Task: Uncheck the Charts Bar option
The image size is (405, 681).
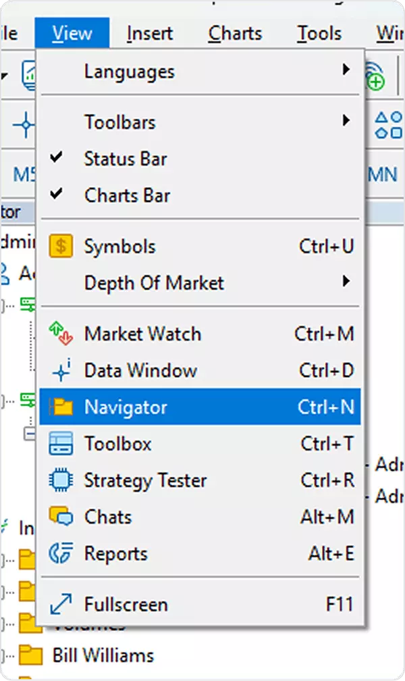Action: pyautogui.click(x=57, y=195)
